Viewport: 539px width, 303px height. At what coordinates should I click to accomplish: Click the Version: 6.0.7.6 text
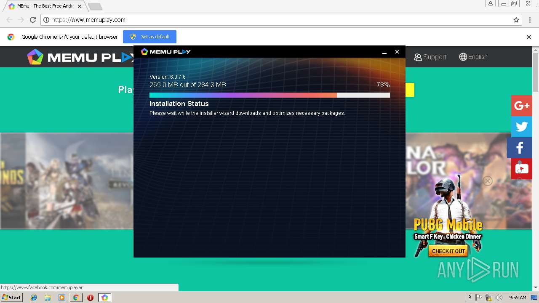click(168, 77)
